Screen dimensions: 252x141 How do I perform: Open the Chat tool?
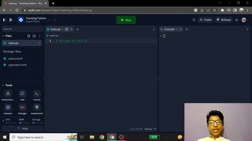pos(22,96)
